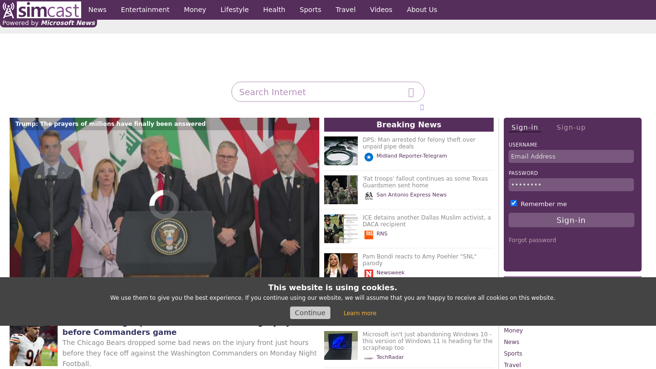Click the Midland Reporter-Telegram star icon
This screenshot has height=369, width=656.
click(x=368, y=157)
